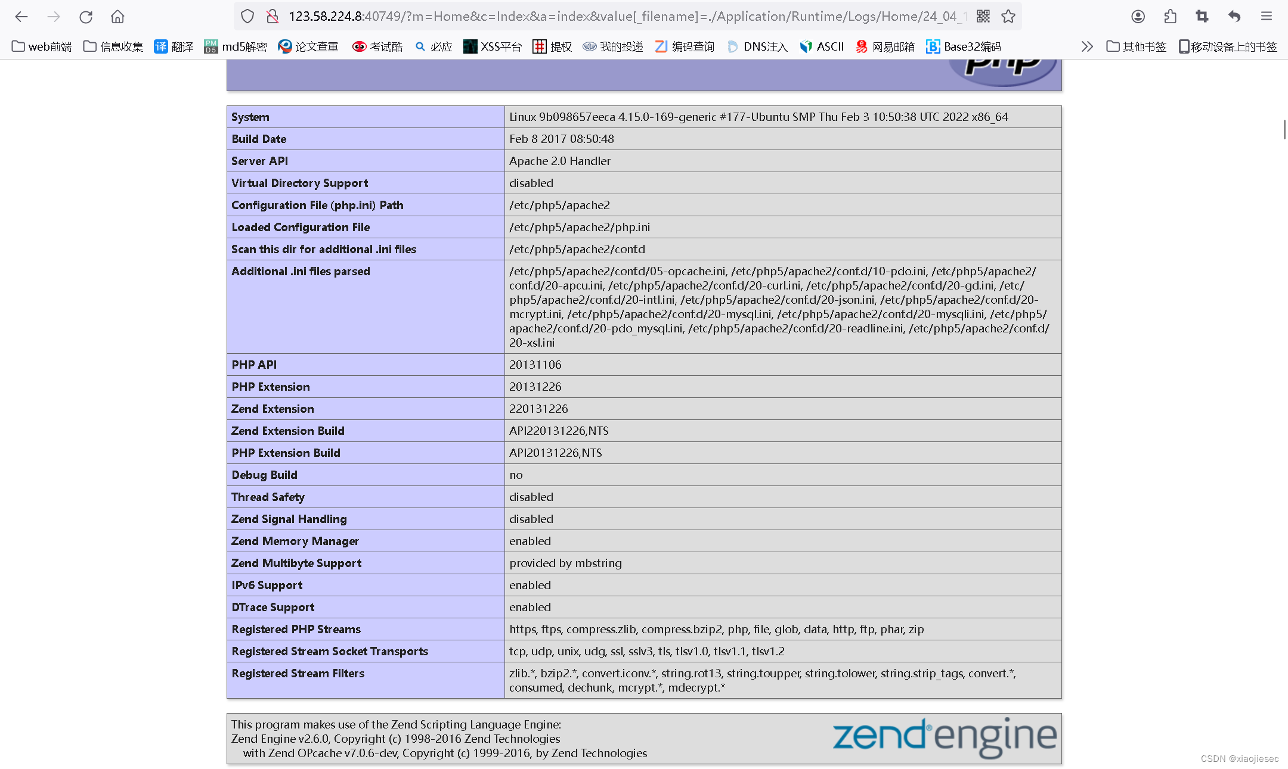
Task: Click the bookmark star in the address bar
Action: tap(1008, 16)
